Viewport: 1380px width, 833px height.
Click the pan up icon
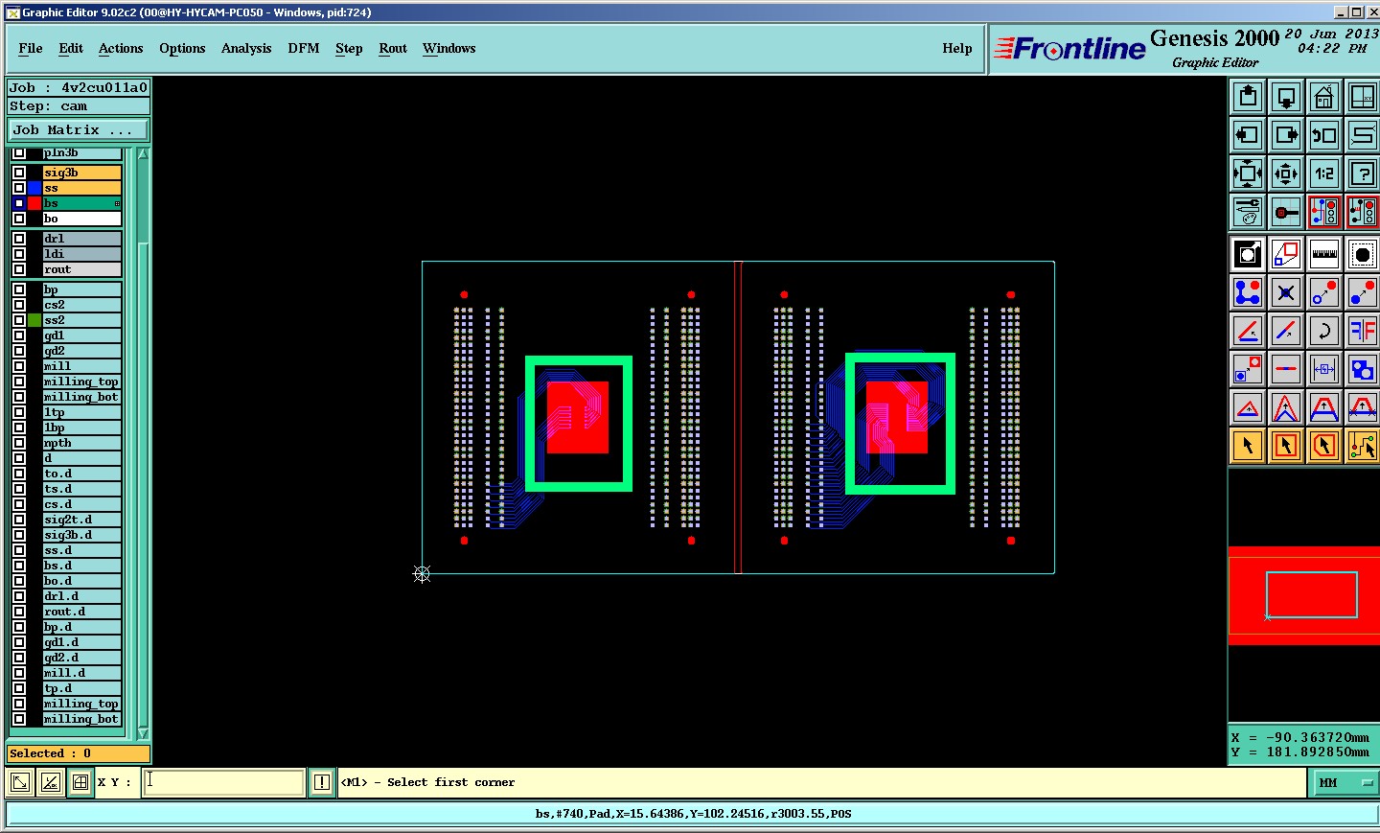(x=1248, y=97)
